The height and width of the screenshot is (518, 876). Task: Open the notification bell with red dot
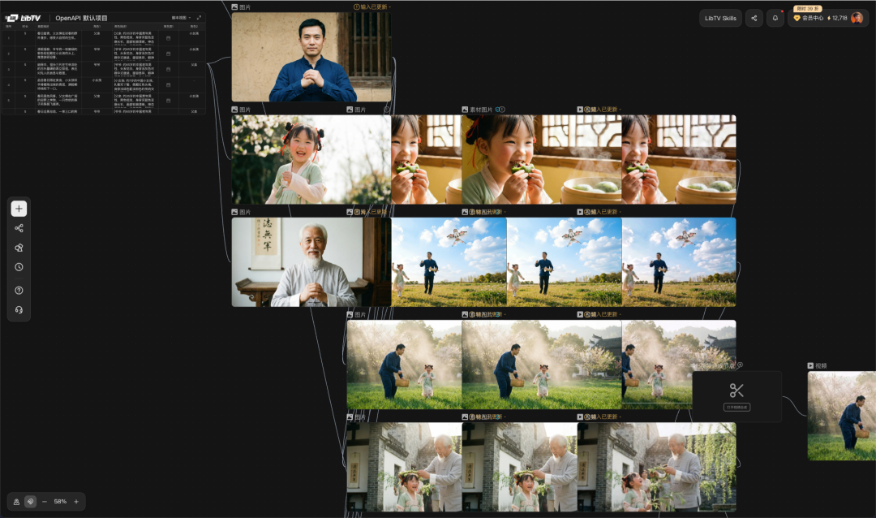pyautogui.click(x=776, y=18)
